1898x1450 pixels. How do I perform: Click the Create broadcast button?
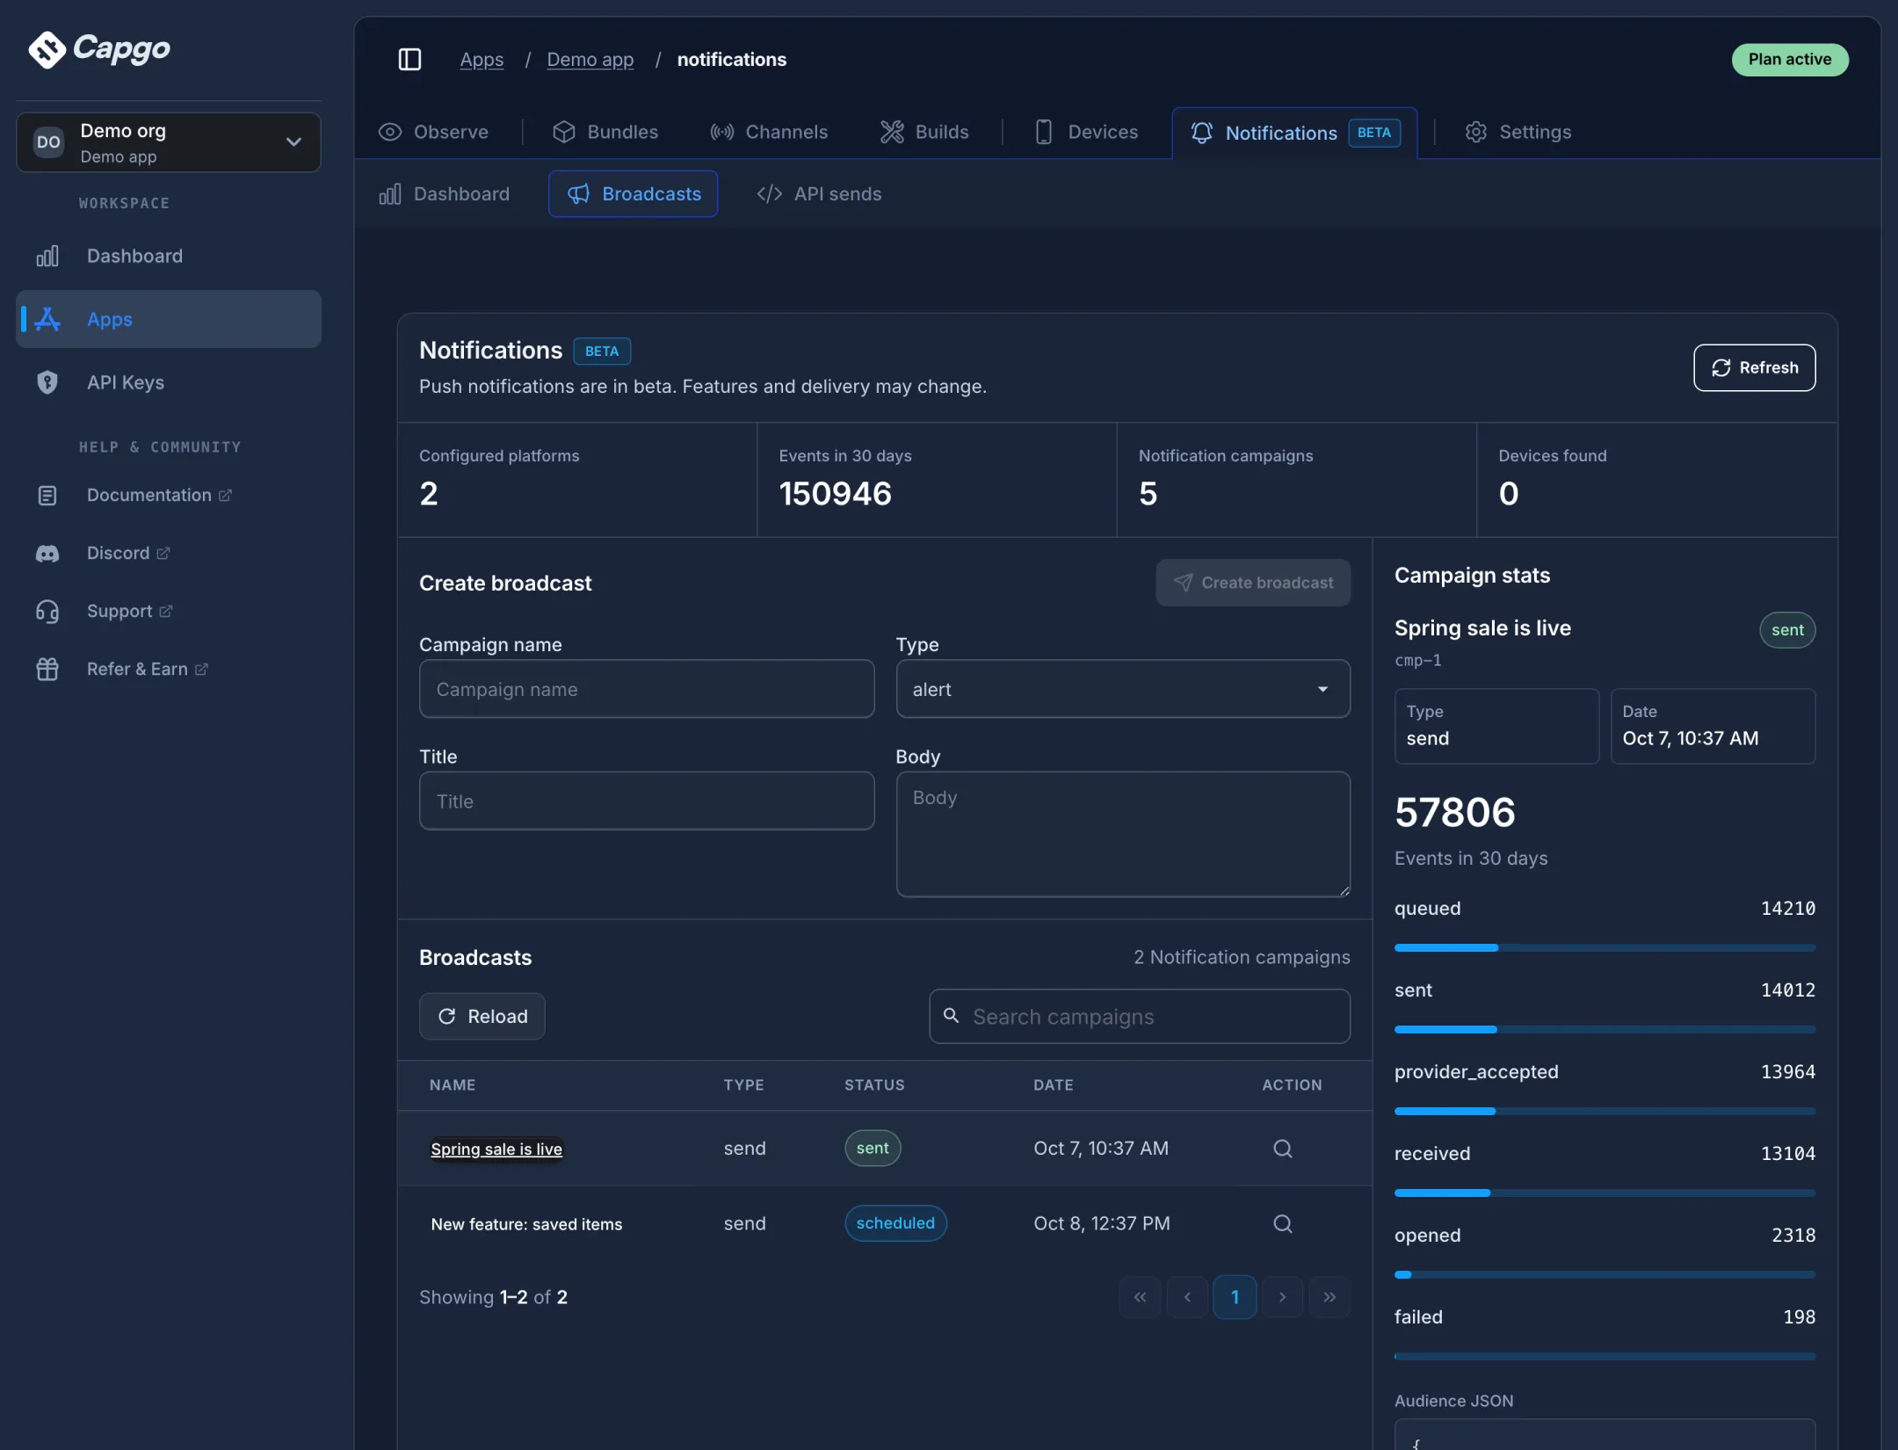(1253, 583)
